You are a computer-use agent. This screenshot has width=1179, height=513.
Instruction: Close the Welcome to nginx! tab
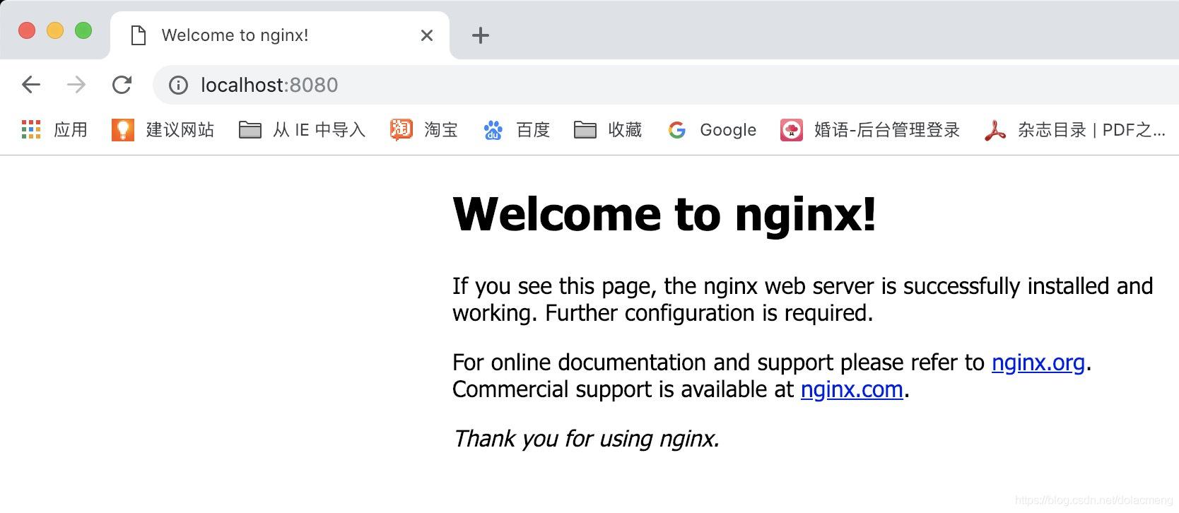pos(427,35)
